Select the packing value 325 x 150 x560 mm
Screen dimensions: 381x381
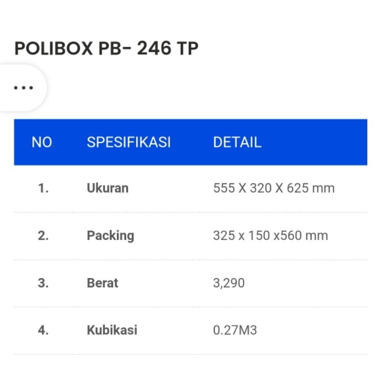271,235
